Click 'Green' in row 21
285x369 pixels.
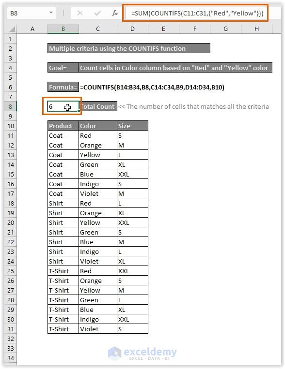[98, 232]
